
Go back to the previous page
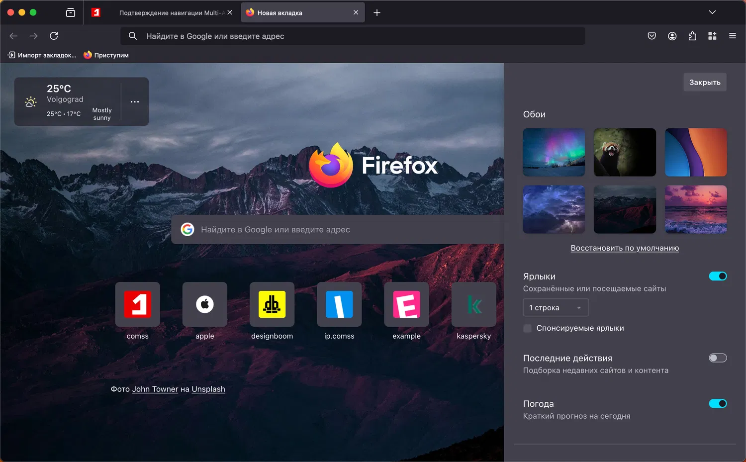13,36
